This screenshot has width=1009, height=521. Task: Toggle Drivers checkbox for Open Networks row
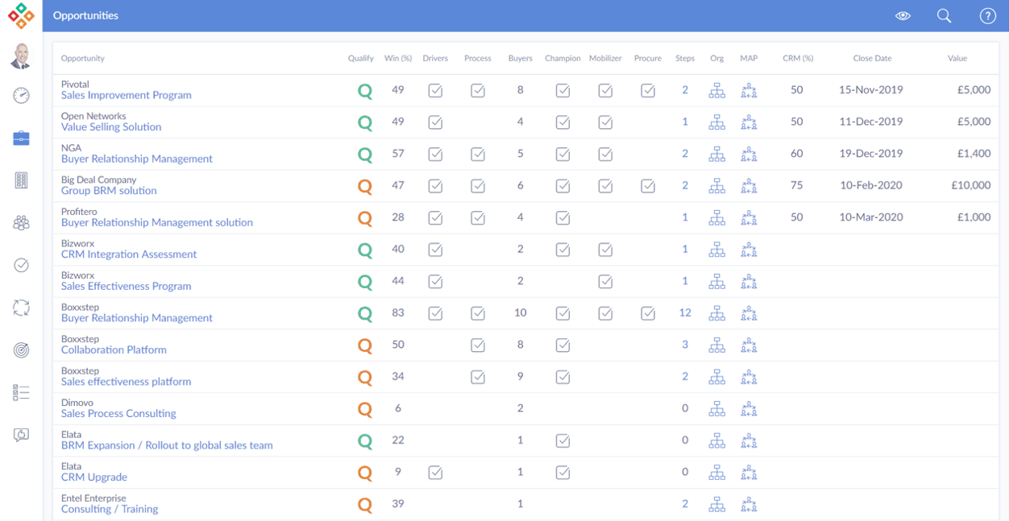(435, 122)
